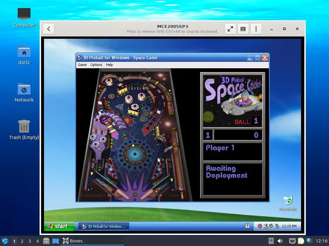Open the Boxes three-dot menu
Screen dimensions: 329x246
point(256,29)
